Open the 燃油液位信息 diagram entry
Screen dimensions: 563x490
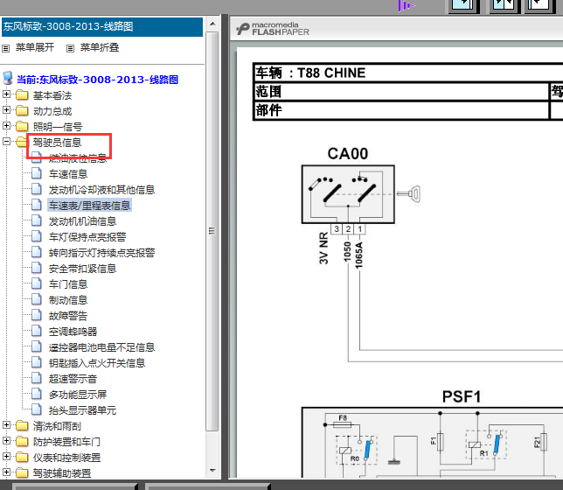pos(78,158)
